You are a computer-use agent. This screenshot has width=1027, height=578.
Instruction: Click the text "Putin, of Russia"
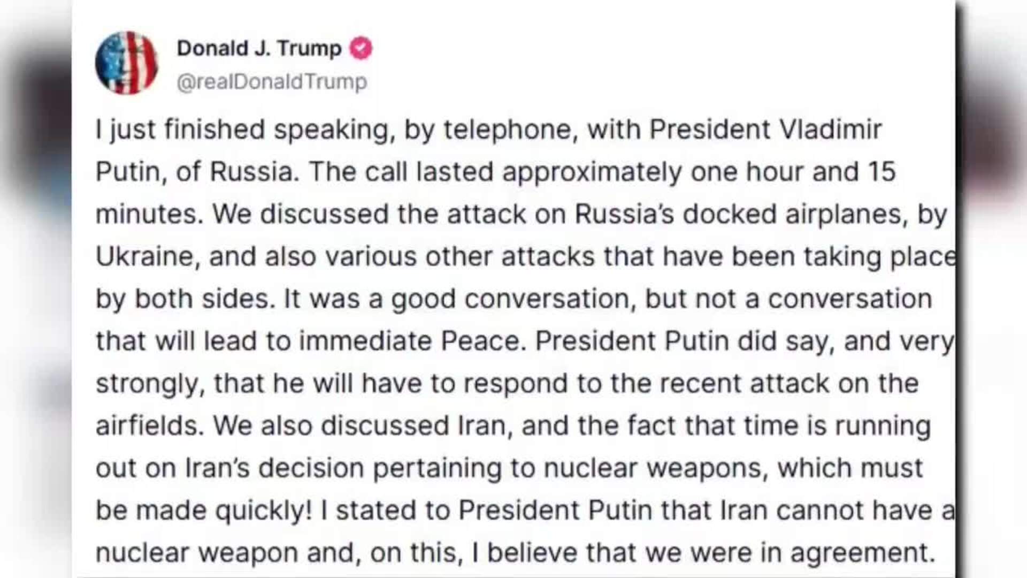pos(194,172)
